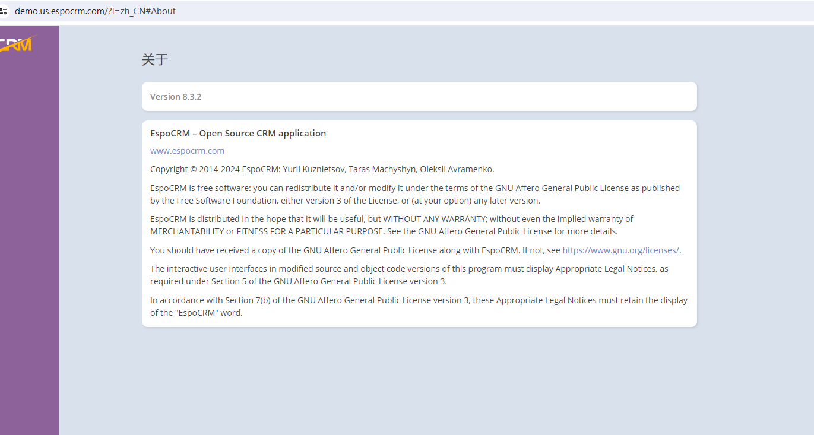
Task: Open the www.espocrm.com link
Action: [x=187, y=151]
